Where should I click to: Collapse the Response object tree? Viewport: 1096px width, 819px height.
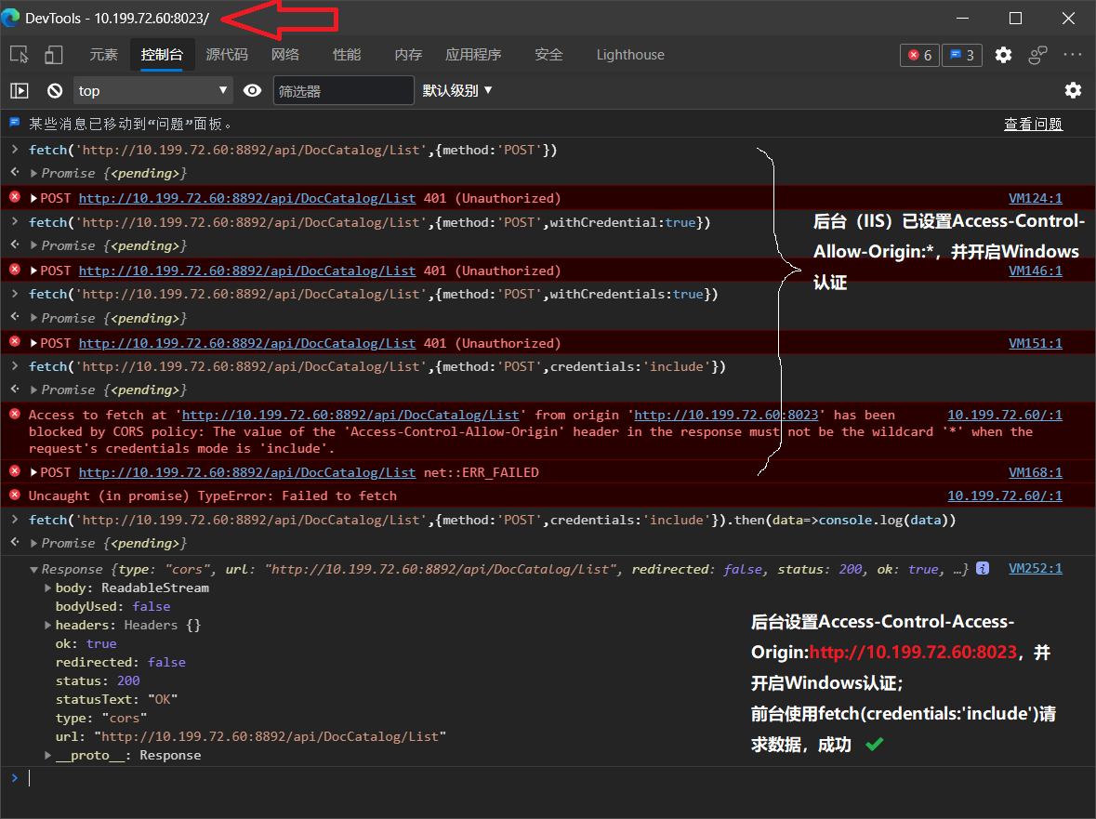click(x=33, y=570)
